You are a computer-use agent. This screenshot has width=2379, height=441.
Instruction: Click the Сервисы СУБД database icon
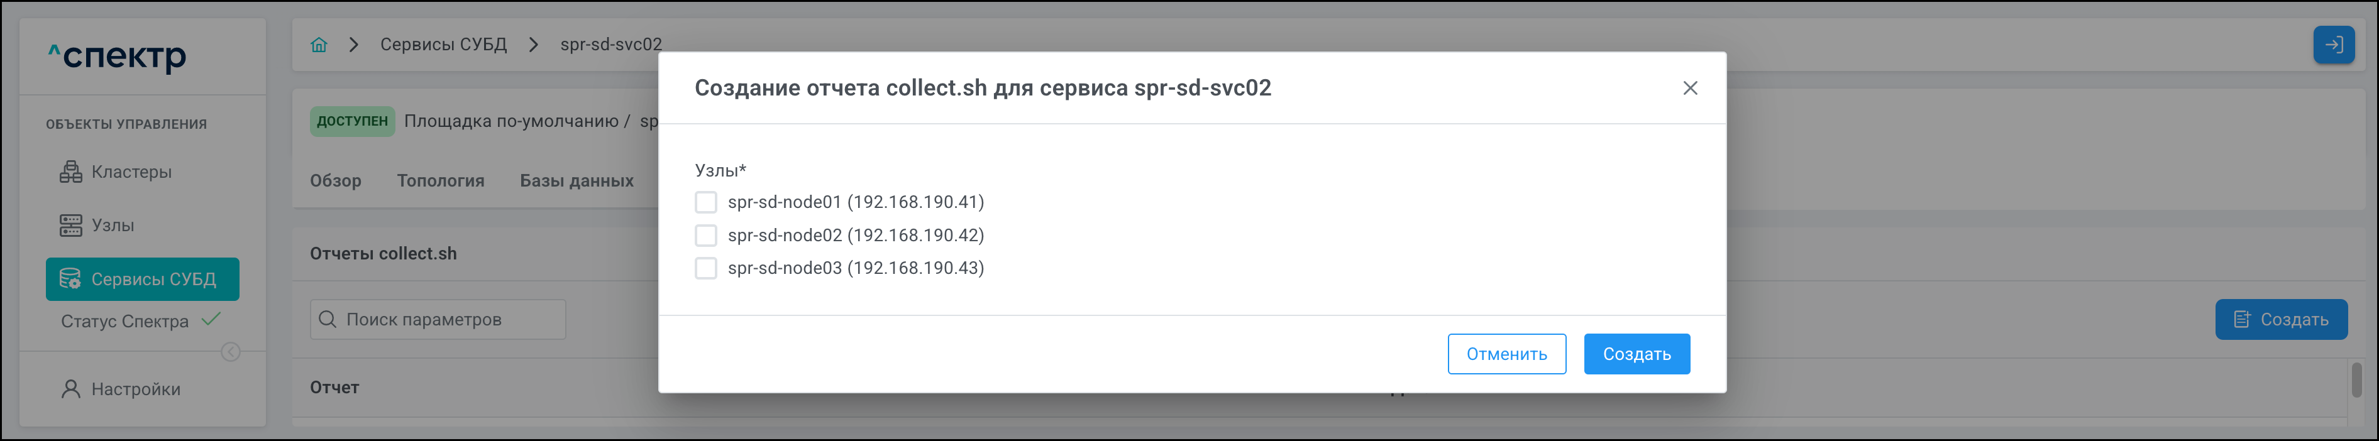(x=70, y=279)
